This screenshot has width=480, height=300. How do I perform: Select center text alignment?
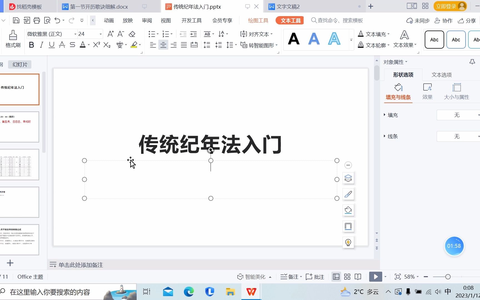tap(163, 45)
